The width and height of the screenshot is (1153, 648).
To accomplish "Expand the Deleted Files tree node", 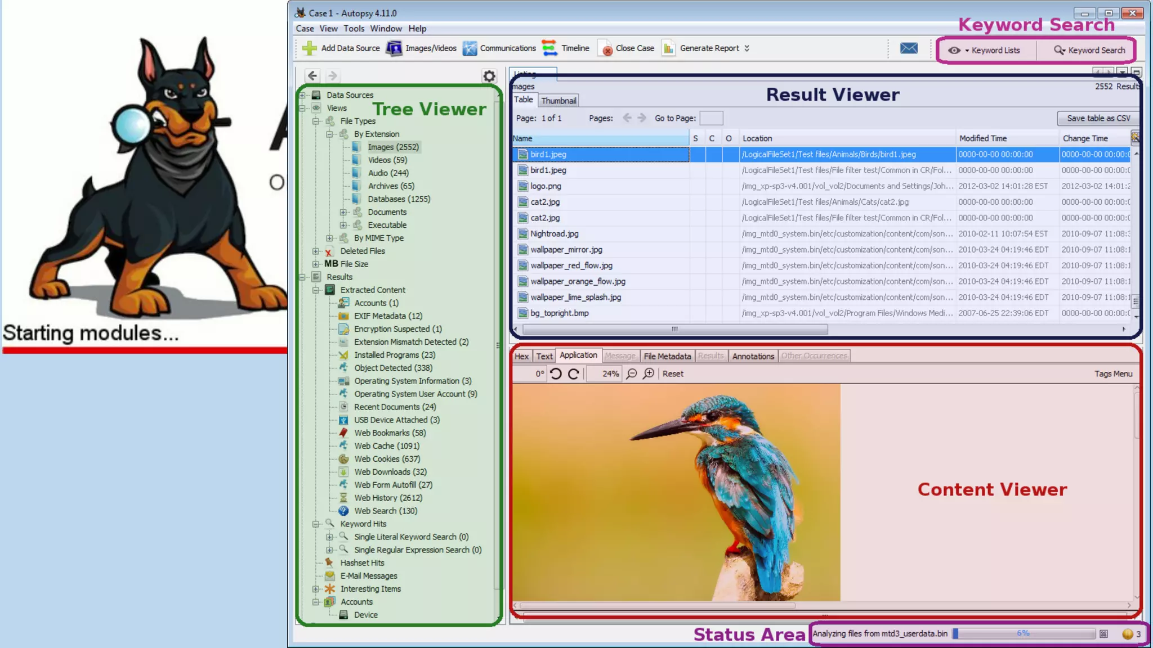I will 316,251.
